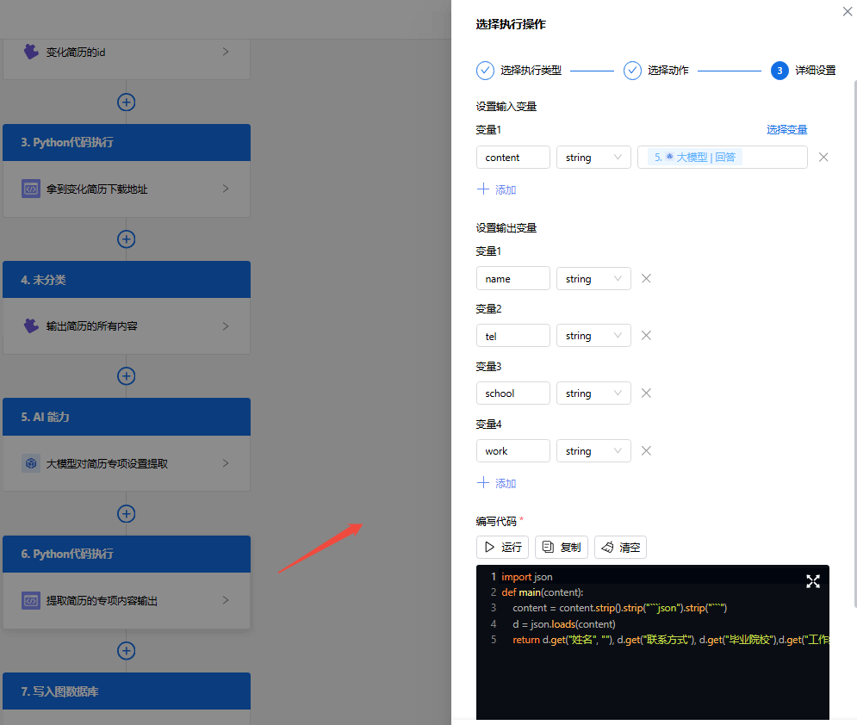Screen dimensions: 857x725
Task: Click the 选择动作 step checkmark icon
Action: pyautogui.click(x=632, y=71)
